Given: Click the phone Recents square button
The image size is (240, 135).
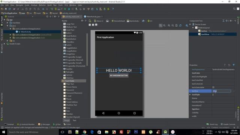Looking at the screenshot, I should (135, 113).
